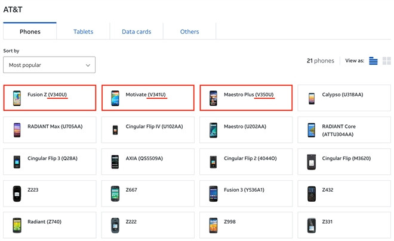
Task: Click the Calypso phone image
Action: (312, 98)
